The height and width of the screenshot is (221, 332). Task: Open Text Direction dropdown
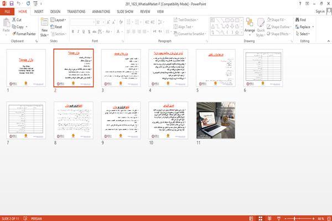pos(186,20)
